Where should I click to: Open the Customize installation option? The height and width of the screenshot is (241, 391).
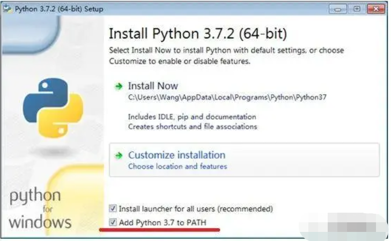tap(176, 156)
